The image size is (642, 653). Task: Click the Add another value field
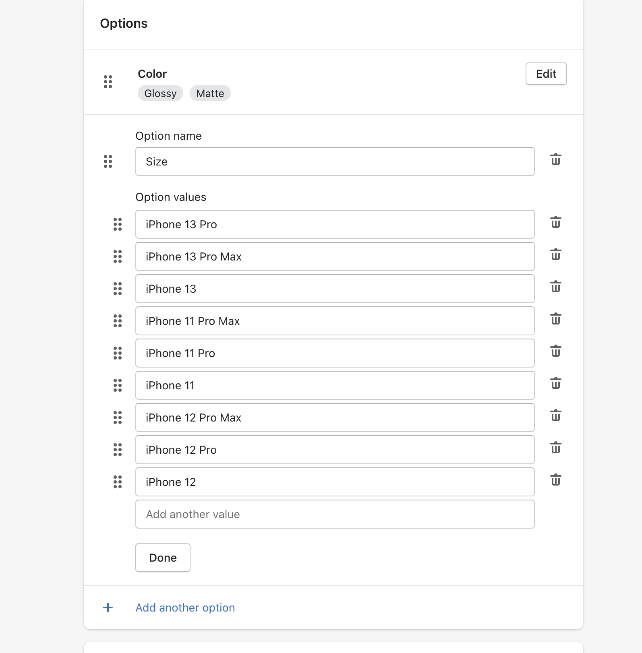pyautogui.click(x=335, y=514)
